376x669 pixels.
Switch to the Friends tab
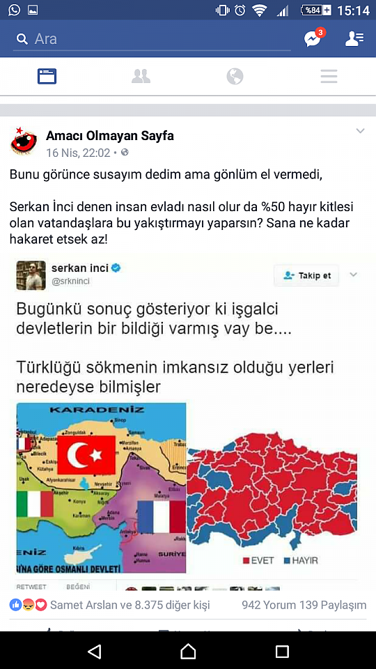[x=141, y=77]
